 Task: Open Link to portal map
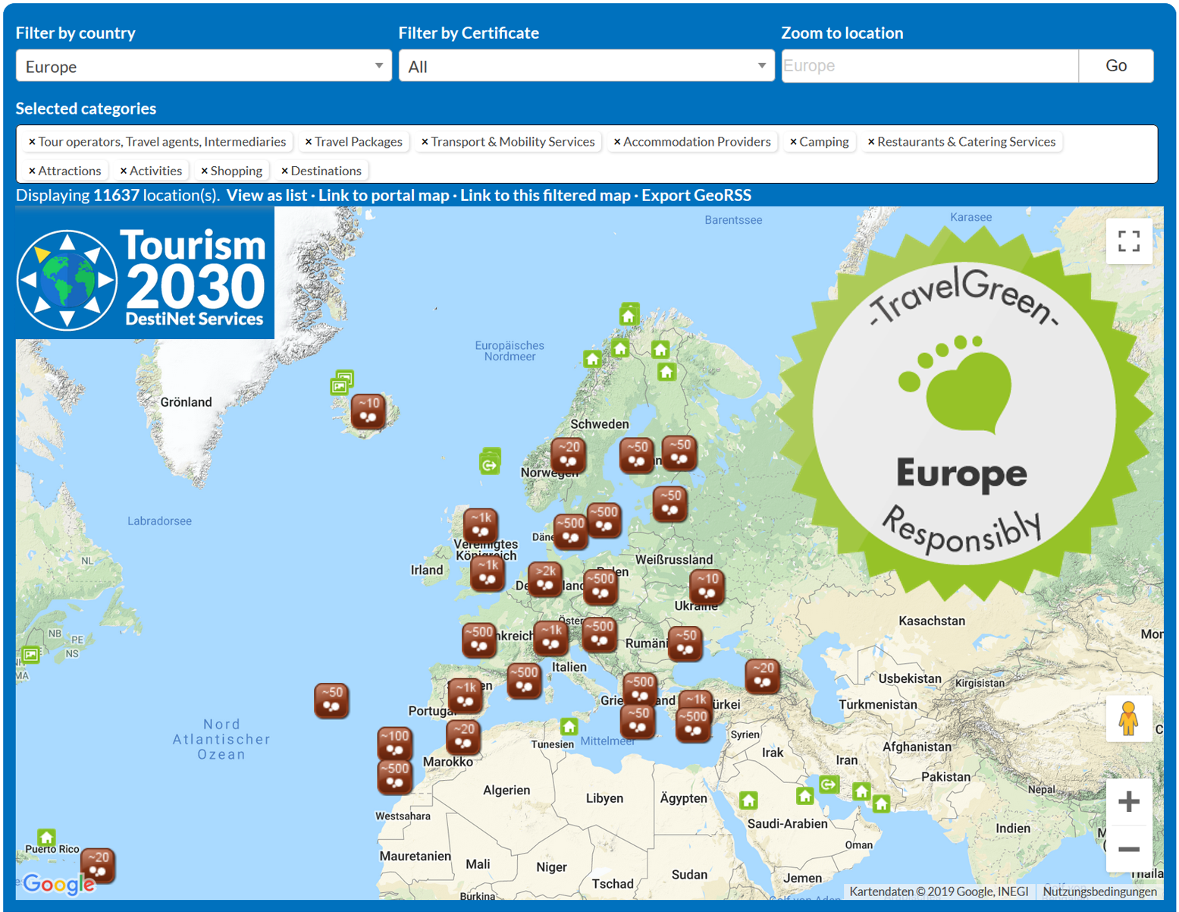384,195
